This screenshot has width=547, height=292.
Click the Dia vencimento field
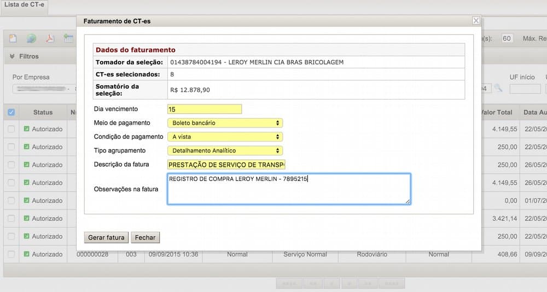[x=205, y=109]
